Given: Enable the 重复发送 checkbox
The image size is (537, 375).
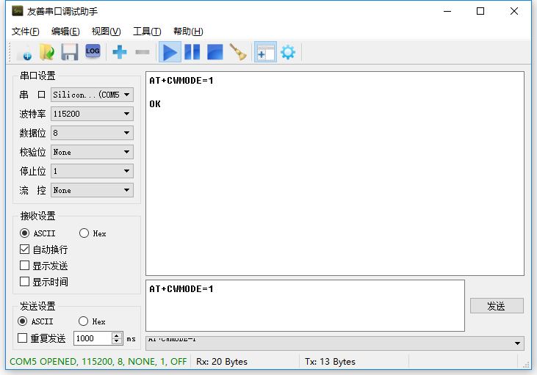Looking at the screenshot, I should [22, 338].
